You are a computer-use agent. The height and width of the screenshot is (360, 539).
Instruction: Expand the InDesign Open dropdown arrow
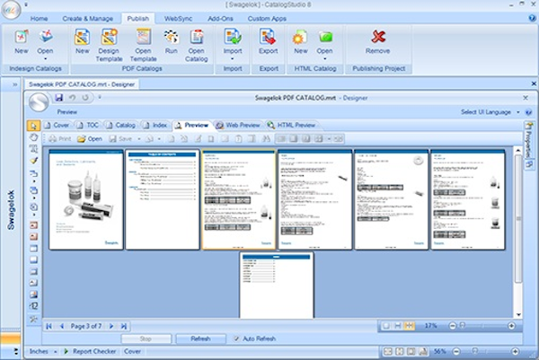click(x=45, y=59)
